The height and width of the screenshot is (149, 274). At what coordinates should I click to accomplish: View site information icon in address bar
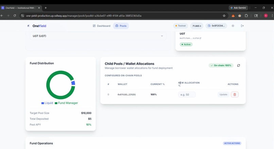click(22, 16)
